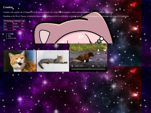Play the bear video
The image size is (151, 113).
coord(72,66)
